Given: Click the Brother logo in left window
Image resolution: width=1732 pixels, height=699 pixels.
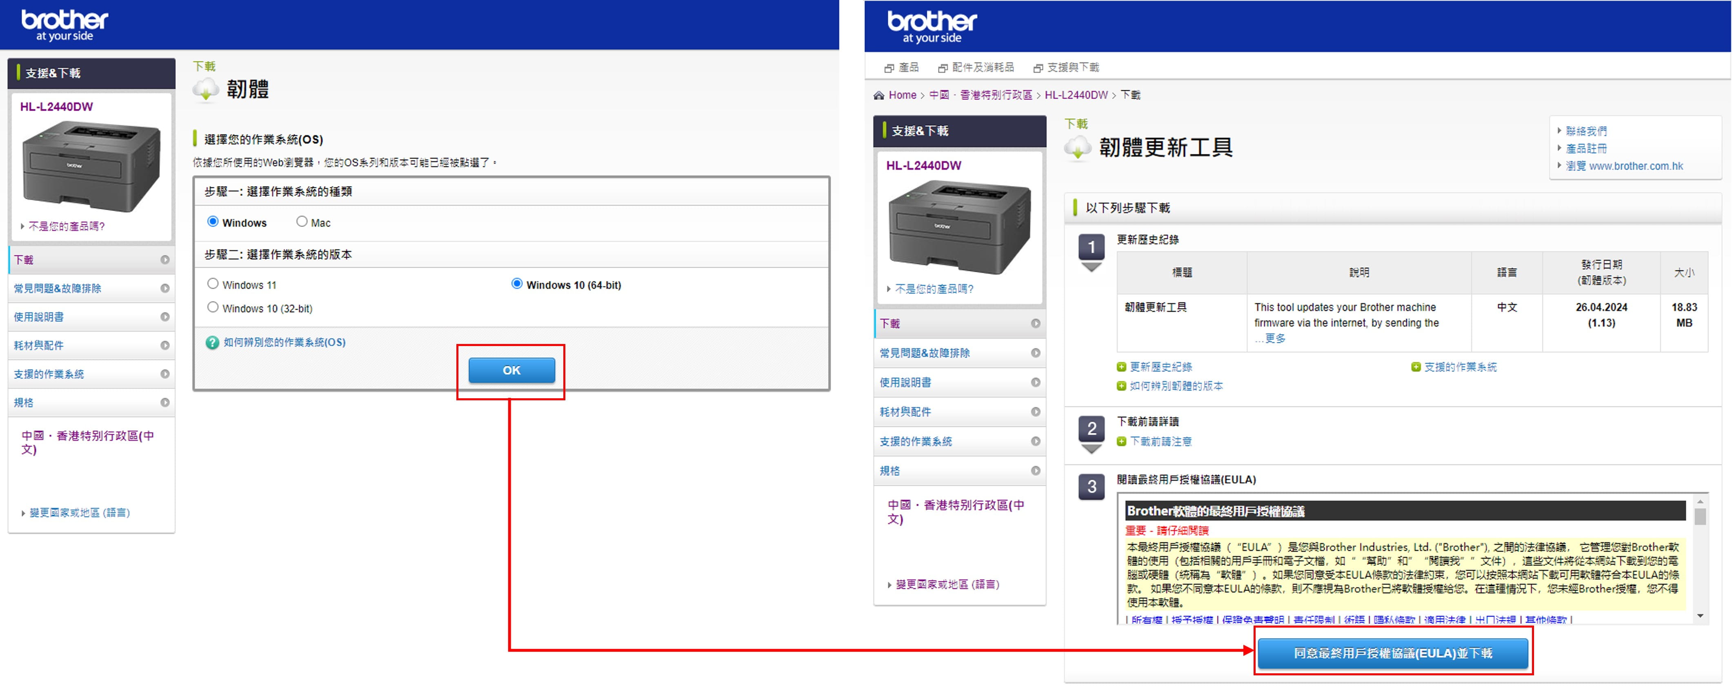Looking at the screenshot, I should [x=64, y=26].
